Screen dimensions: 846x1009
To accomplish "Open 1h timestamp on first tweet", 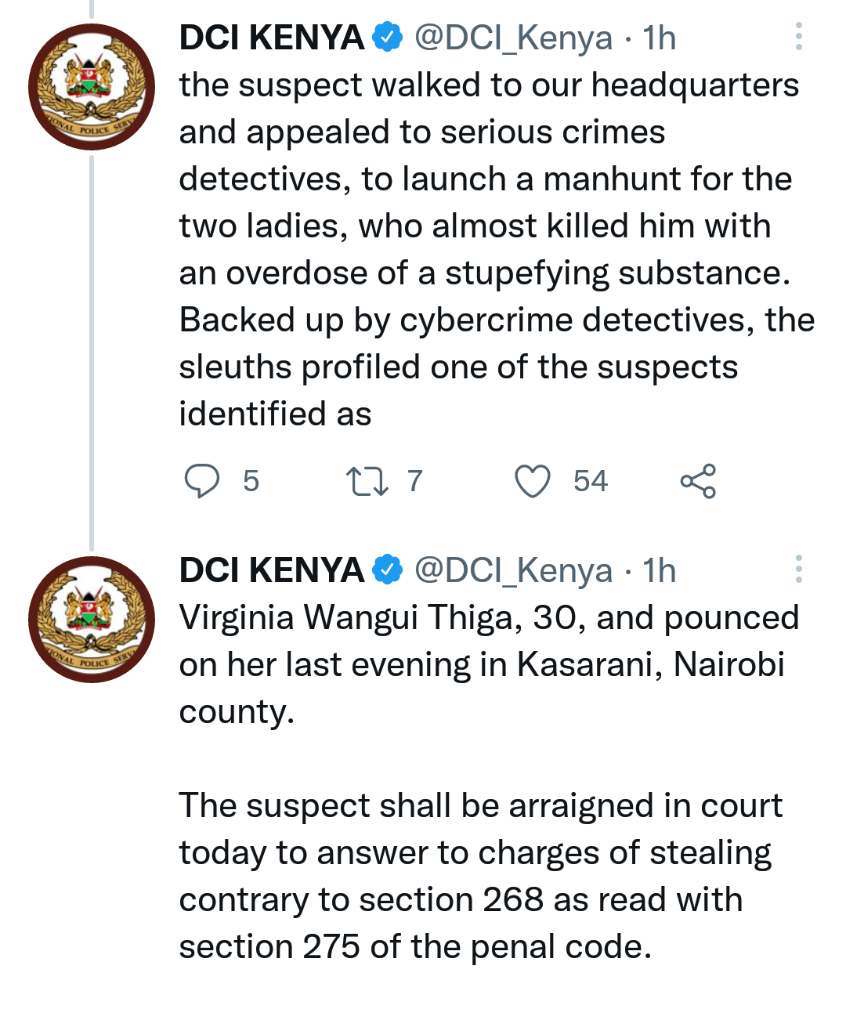I will click(x=659, y=38).
